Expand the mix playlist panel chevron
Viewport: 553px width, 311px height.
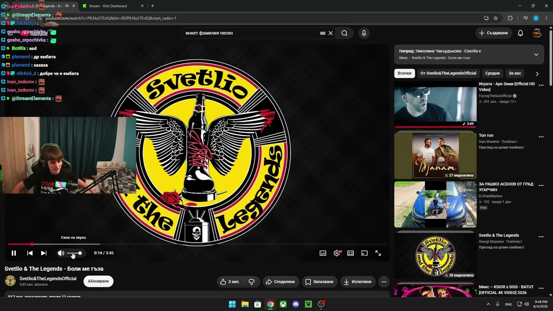point(536,54)
